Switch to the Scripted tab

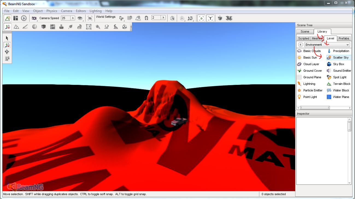304,38
